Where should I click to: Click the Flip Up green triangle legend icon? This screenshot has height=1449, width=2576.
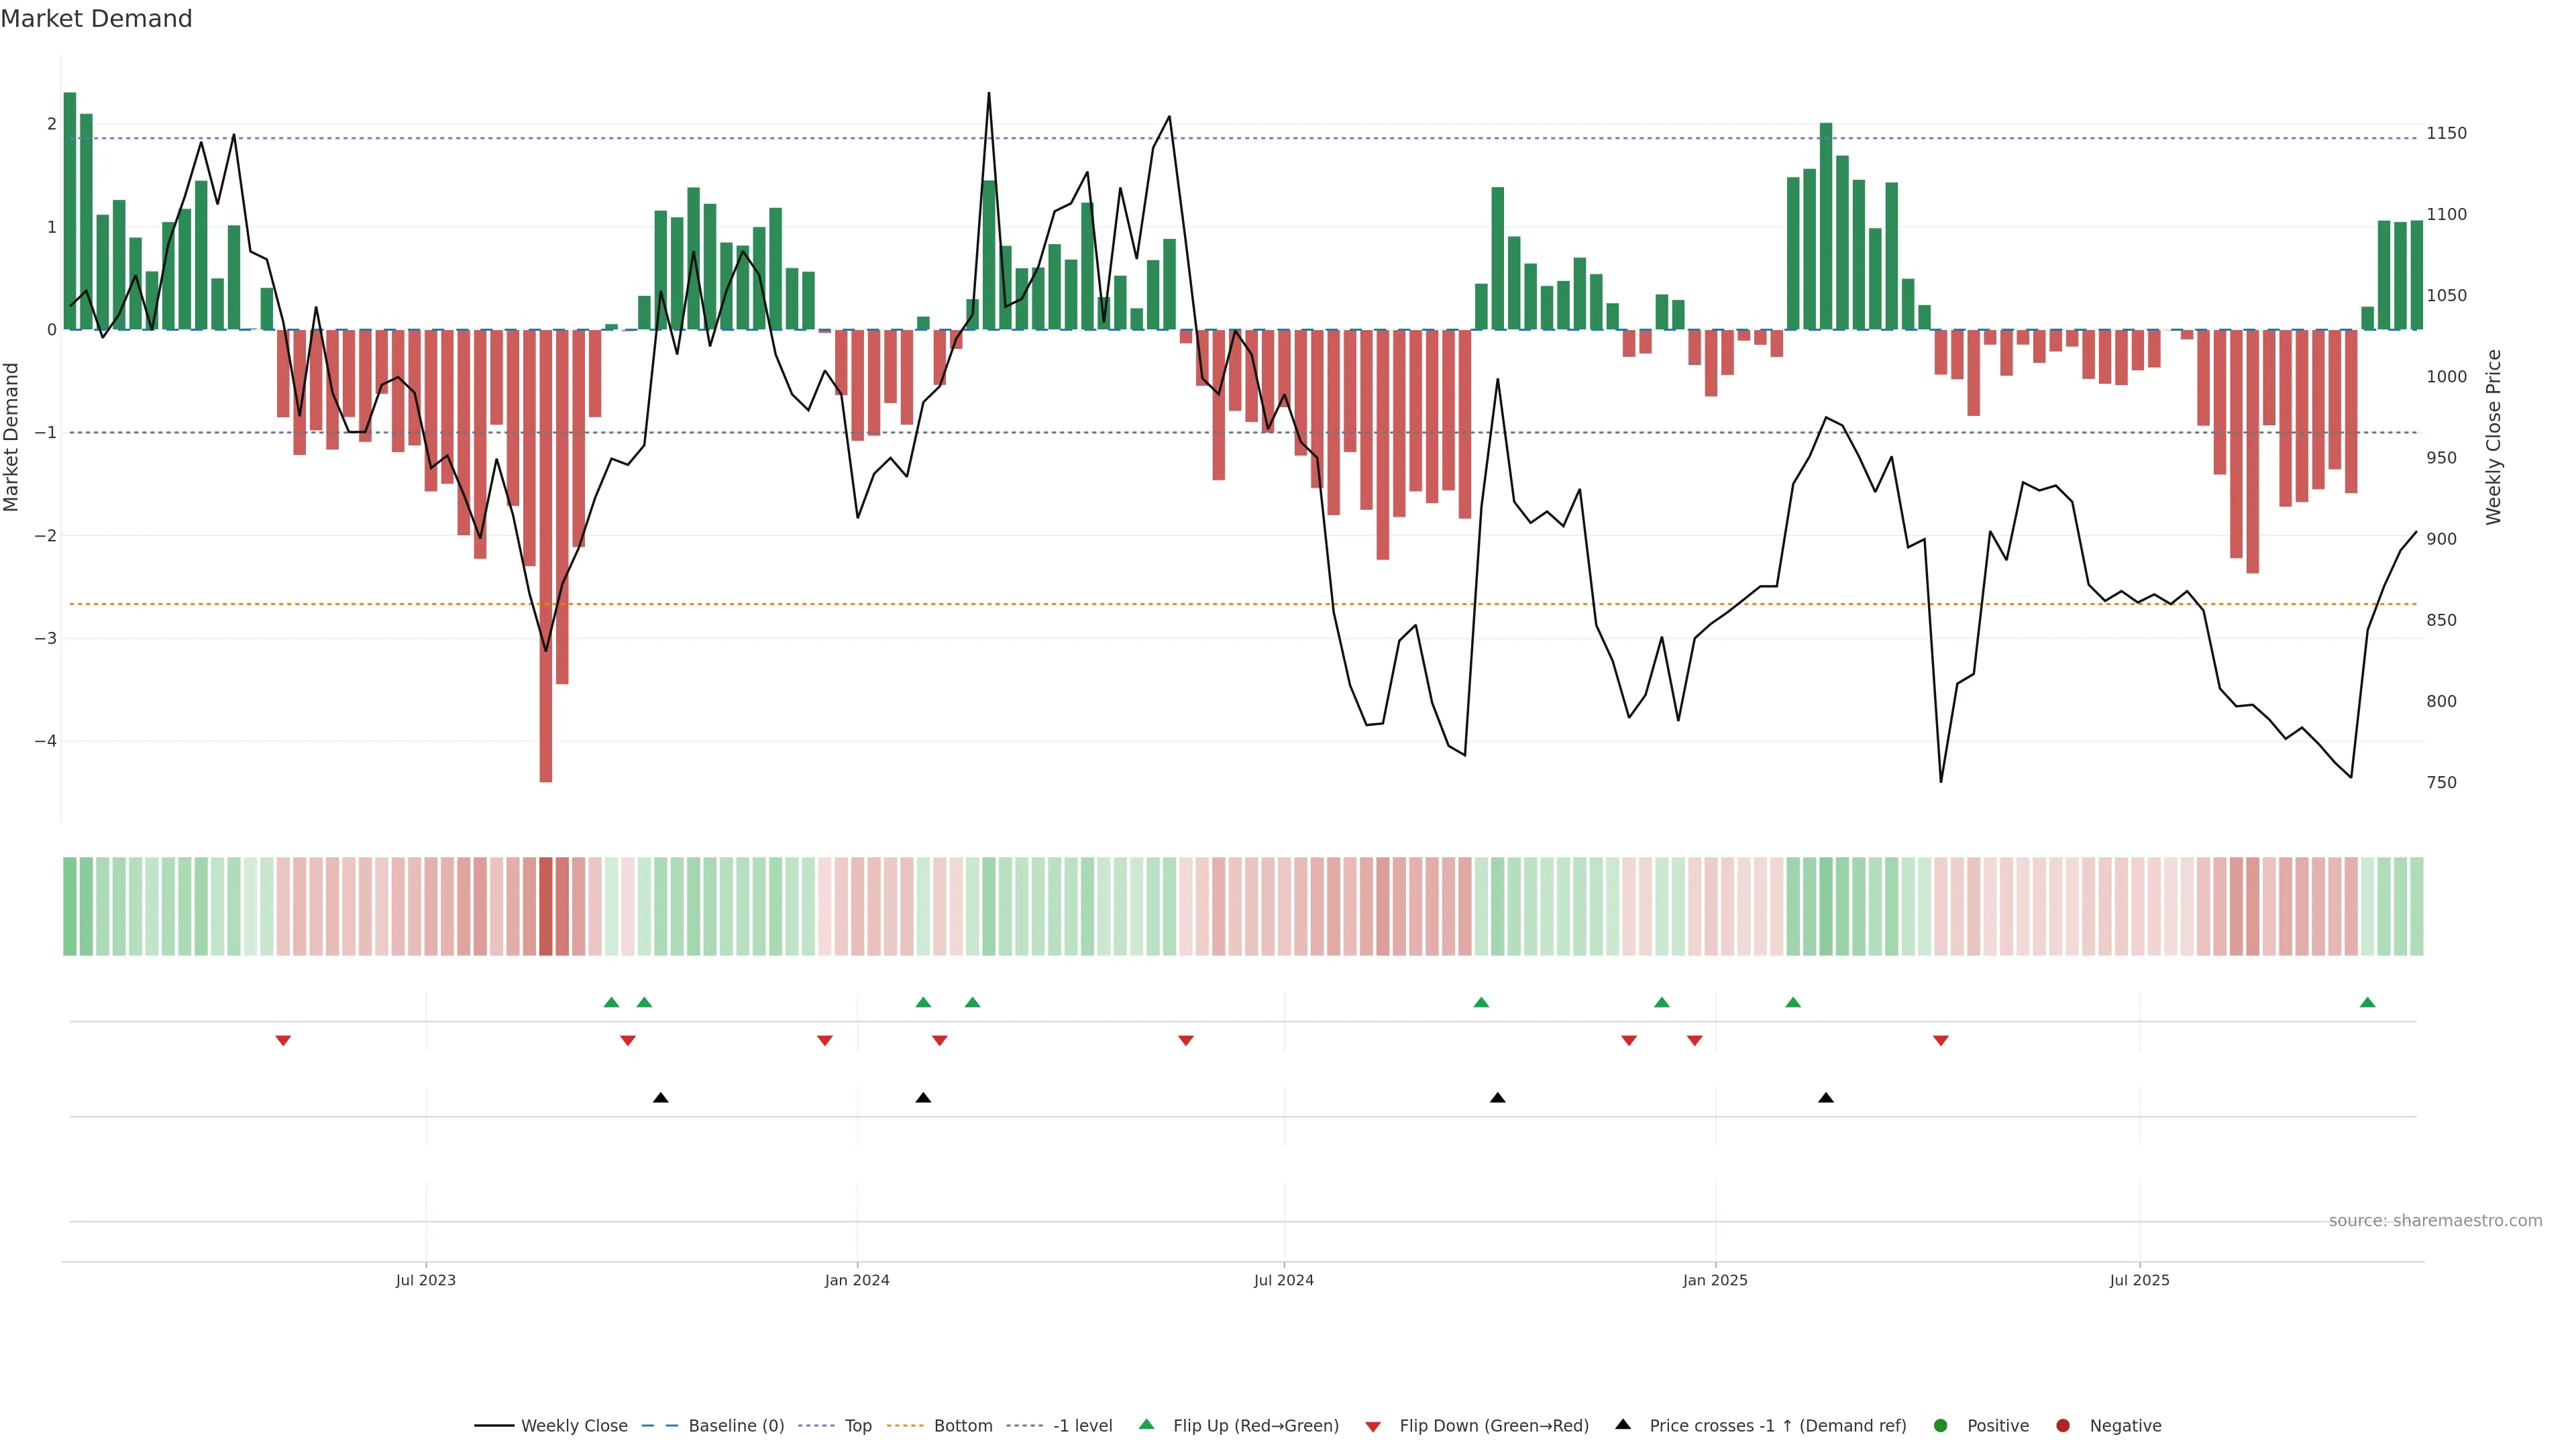1146,1425
